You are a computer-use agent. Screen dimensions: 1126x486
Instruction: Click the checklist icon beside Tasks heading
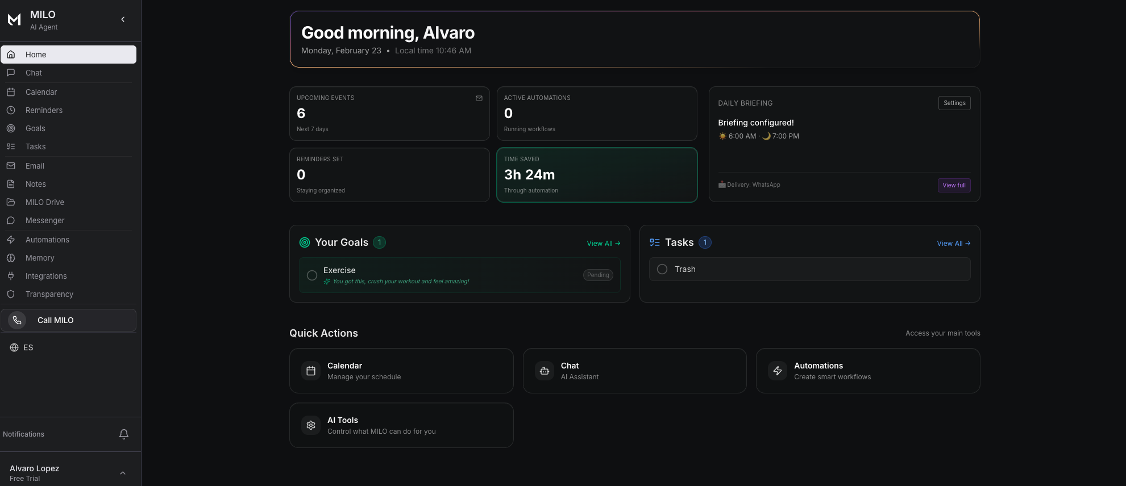655,242
